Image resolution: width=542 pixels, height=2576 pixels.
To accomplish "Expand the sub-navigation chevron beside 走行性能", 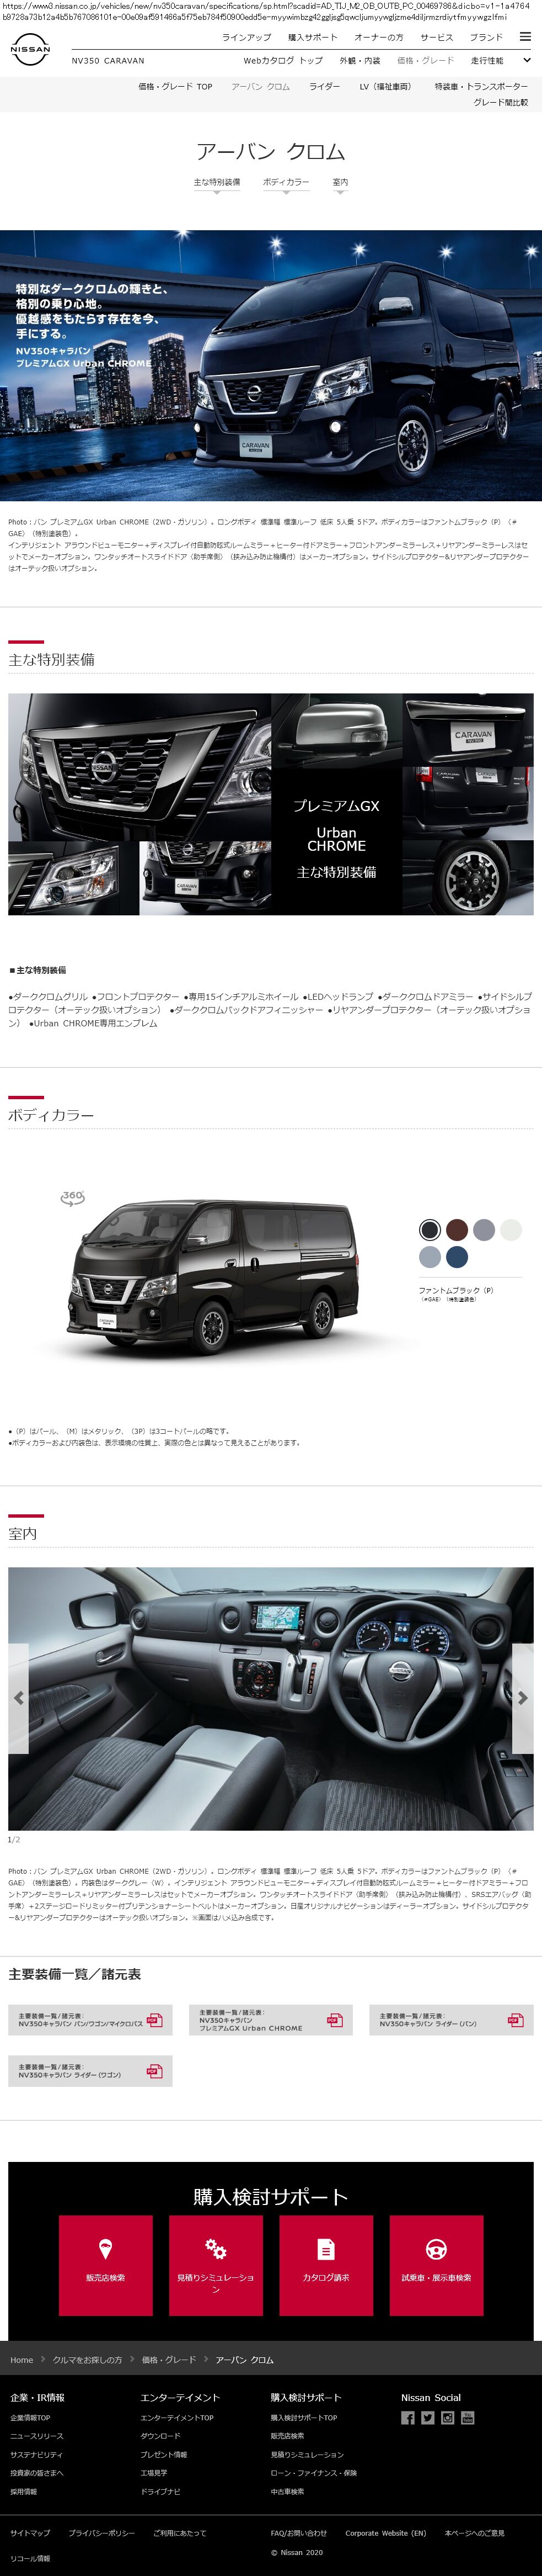I will point(526,60).
